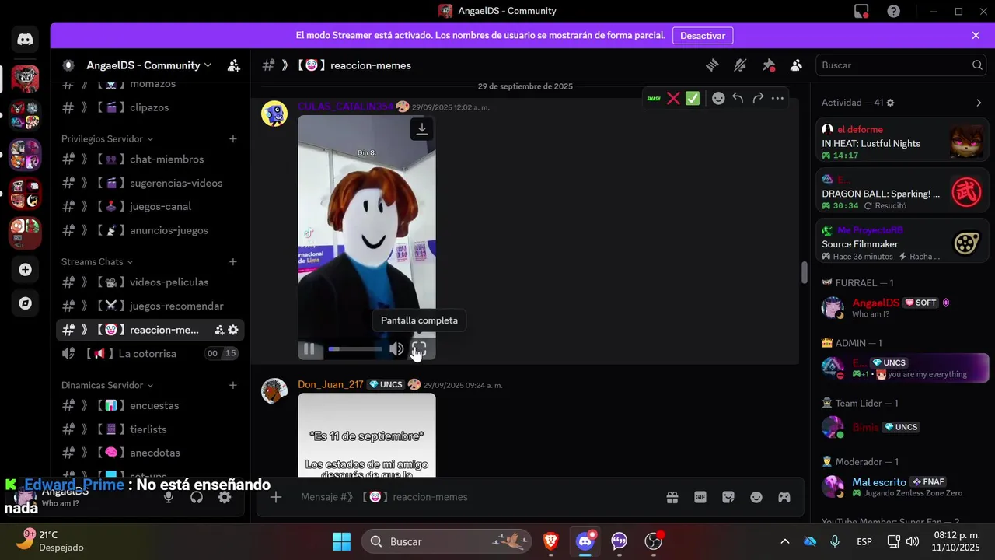
Task: Mute the video volume icon
Action: click(x=396, y=349)
